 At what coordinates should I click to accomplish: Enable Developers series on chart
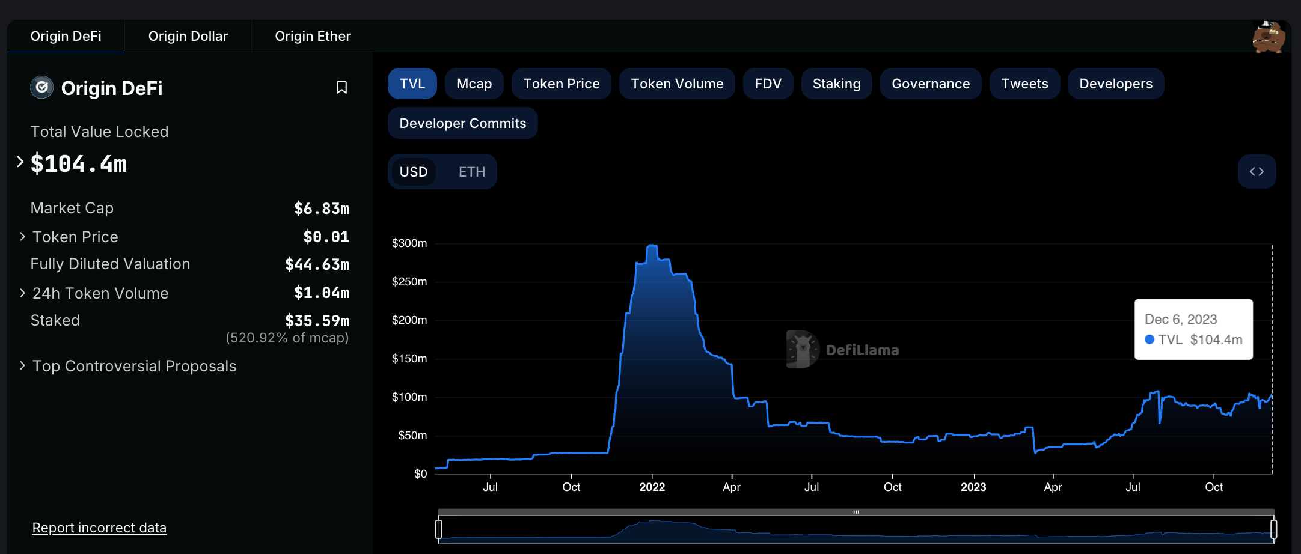click(1116, 84)
